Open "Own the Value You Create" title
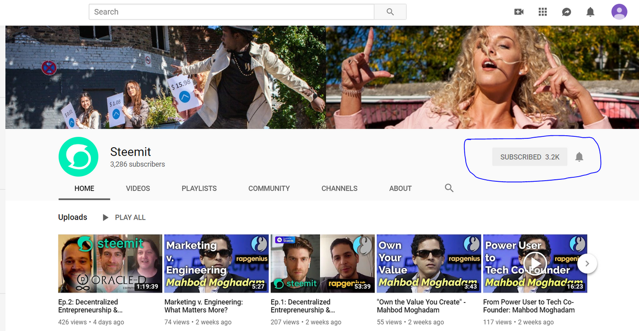The image size is (639, 331). pos(421,306)
